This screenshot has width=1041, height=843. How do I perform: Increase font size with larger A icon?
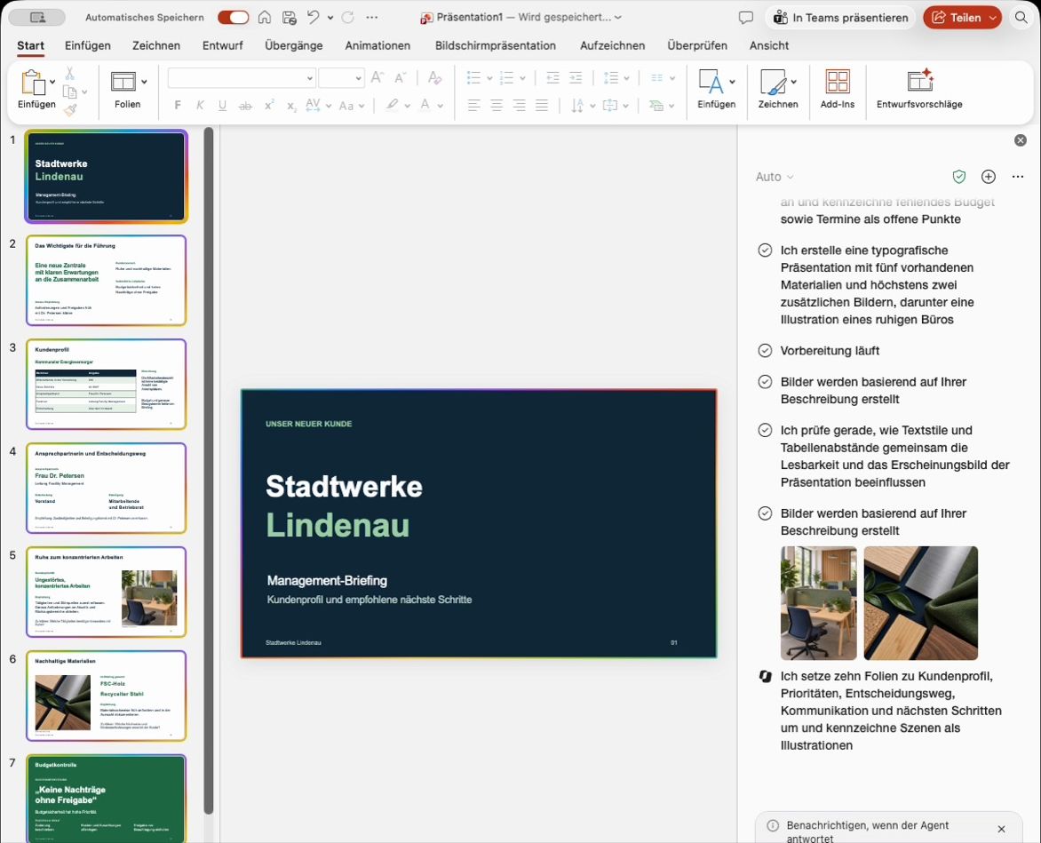point(377,77)
